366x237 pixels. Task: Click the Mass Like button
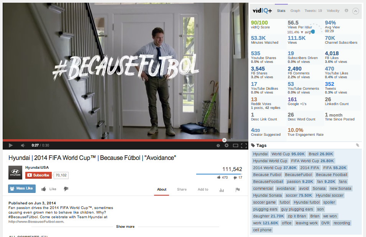point(22,188)
